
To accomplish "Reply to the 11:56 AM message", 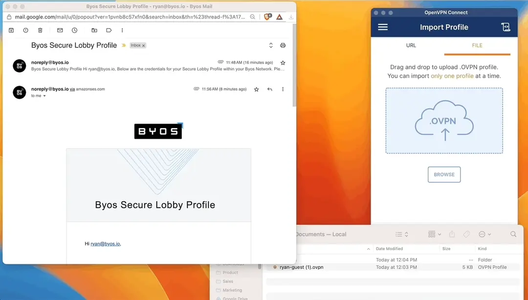I will [270, 89].
